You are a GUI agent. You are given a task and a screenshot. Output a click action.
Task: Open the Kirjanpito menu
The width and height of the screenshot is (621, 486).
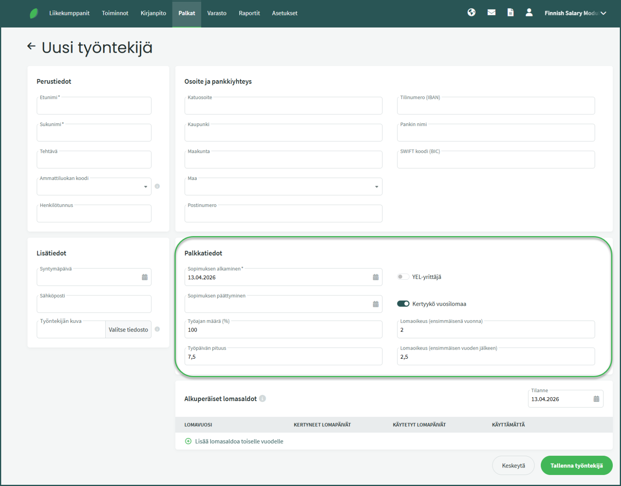[153, 13]
